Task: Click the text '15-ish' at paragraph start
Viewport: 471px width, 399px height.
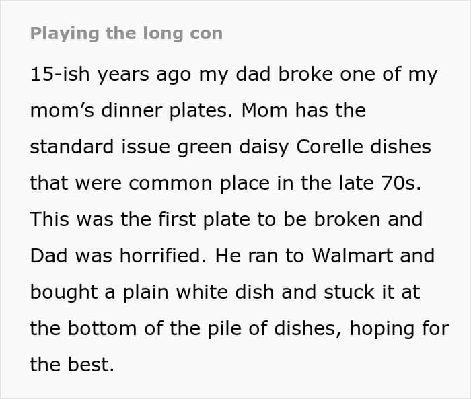Action: tap(60, 74)
